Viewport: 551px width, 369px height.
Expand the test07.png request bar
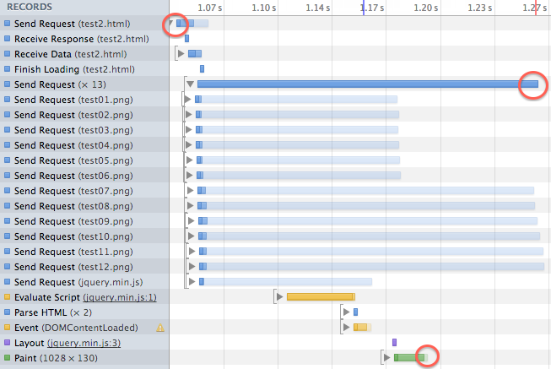(x=191, y=190)
